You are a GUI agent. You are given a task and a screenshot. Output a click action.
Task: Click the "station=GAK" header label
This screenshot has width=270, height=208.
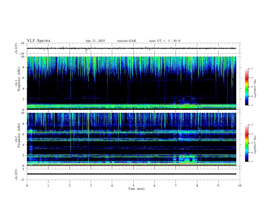(x=126, y=41)
